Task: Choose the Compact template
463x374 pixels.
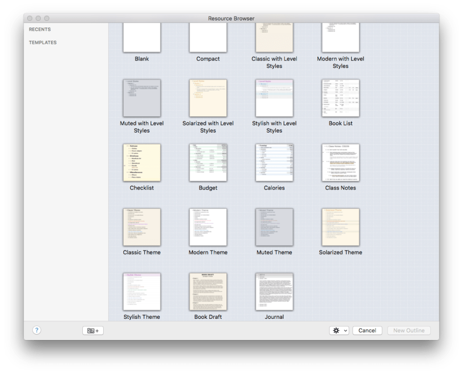Action: [x=208, y=38]
